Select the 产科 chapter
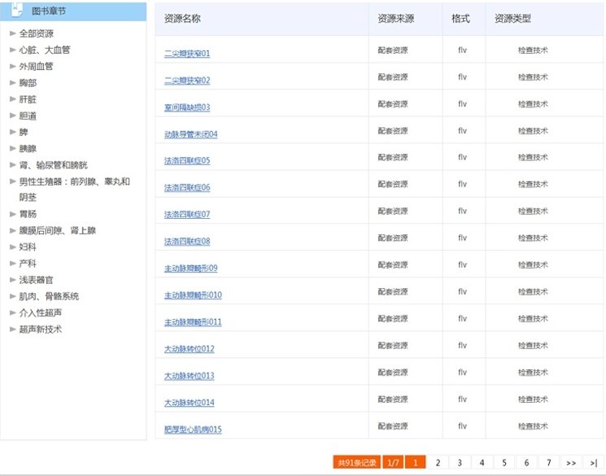 pyautogui.click(x=28, y=264)
